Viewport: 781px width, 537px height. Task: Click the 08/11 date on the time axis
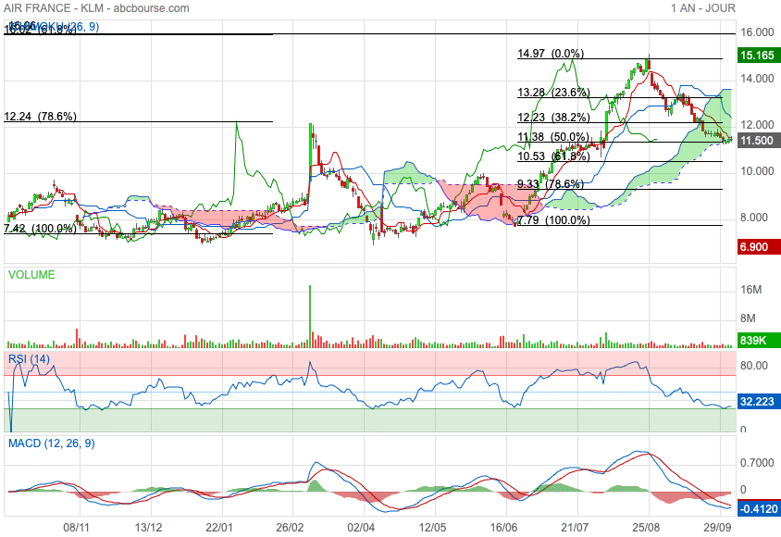coord(76,526)
